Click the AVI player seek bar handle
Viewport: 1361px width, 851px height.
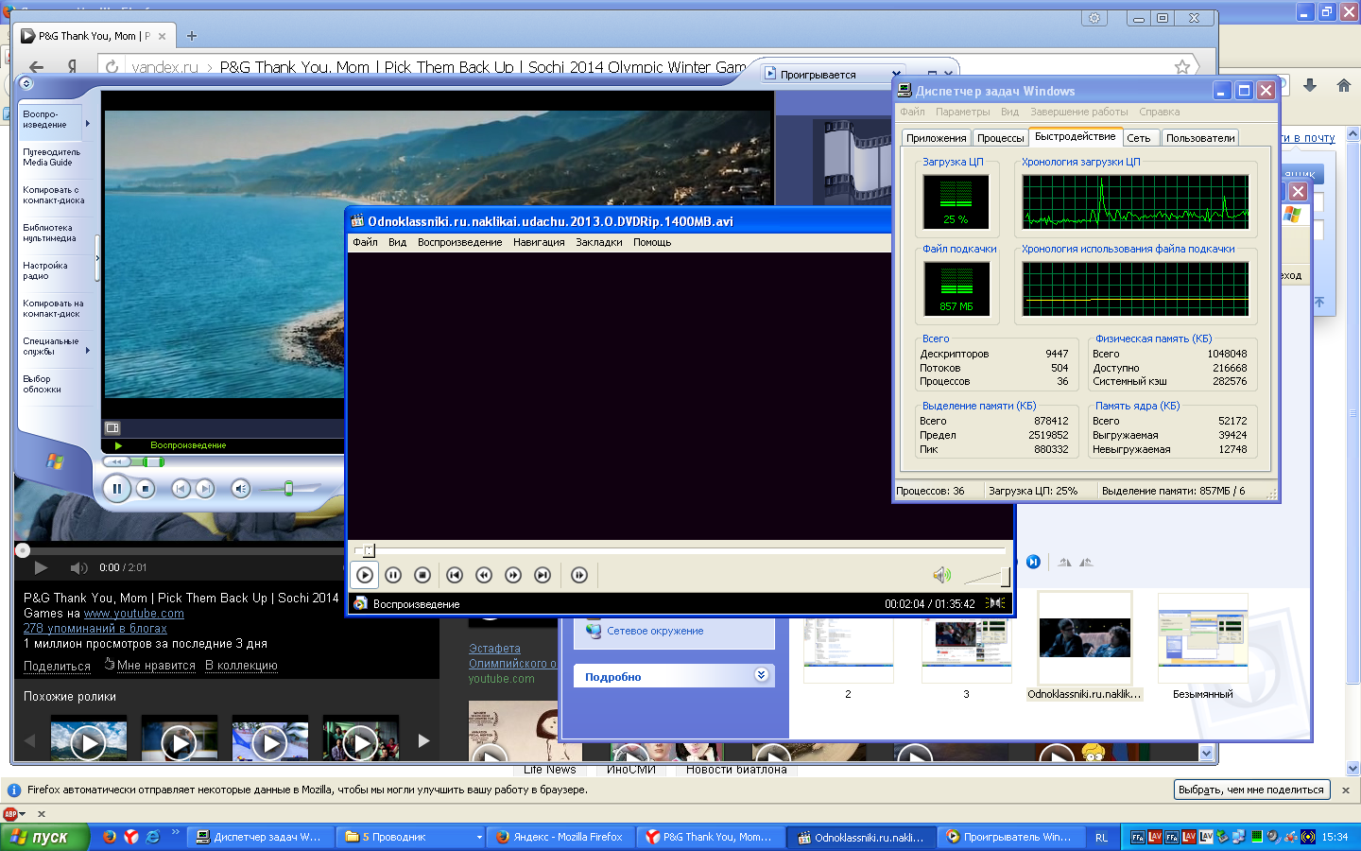click(369, 550)
